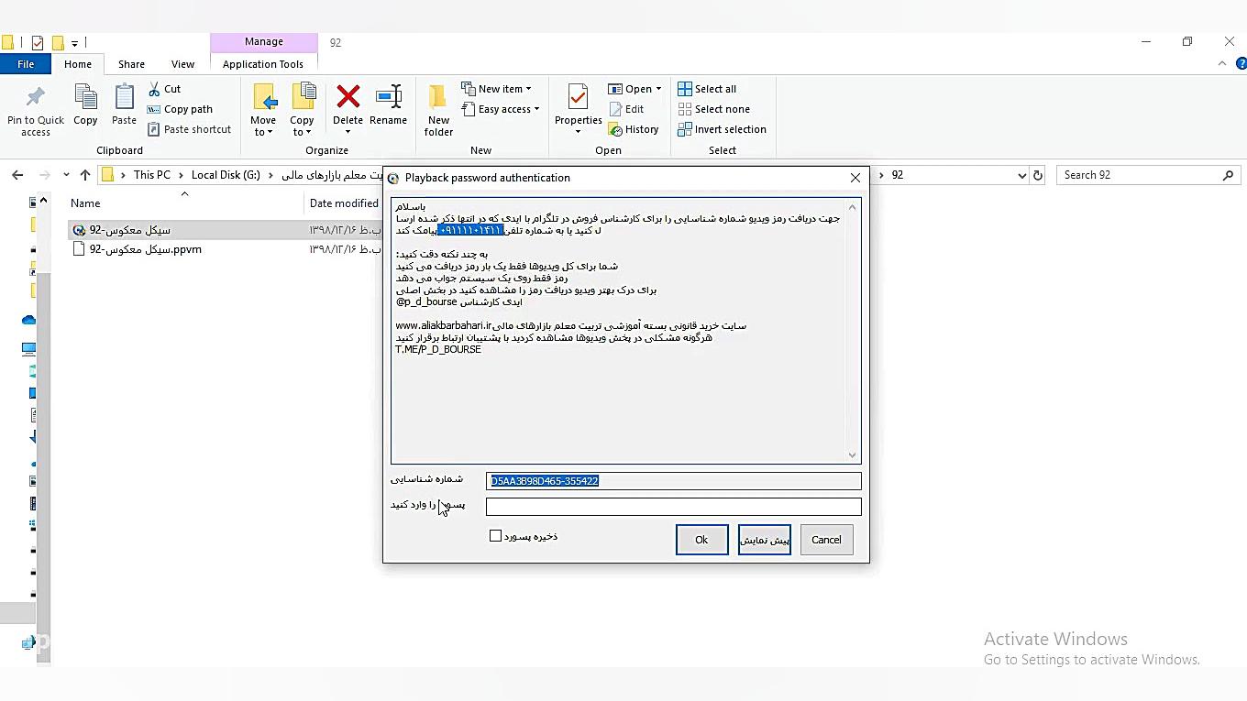Switch to the View ribbon tab
This screenshot has width=1247, height=701.
(182, 64)
